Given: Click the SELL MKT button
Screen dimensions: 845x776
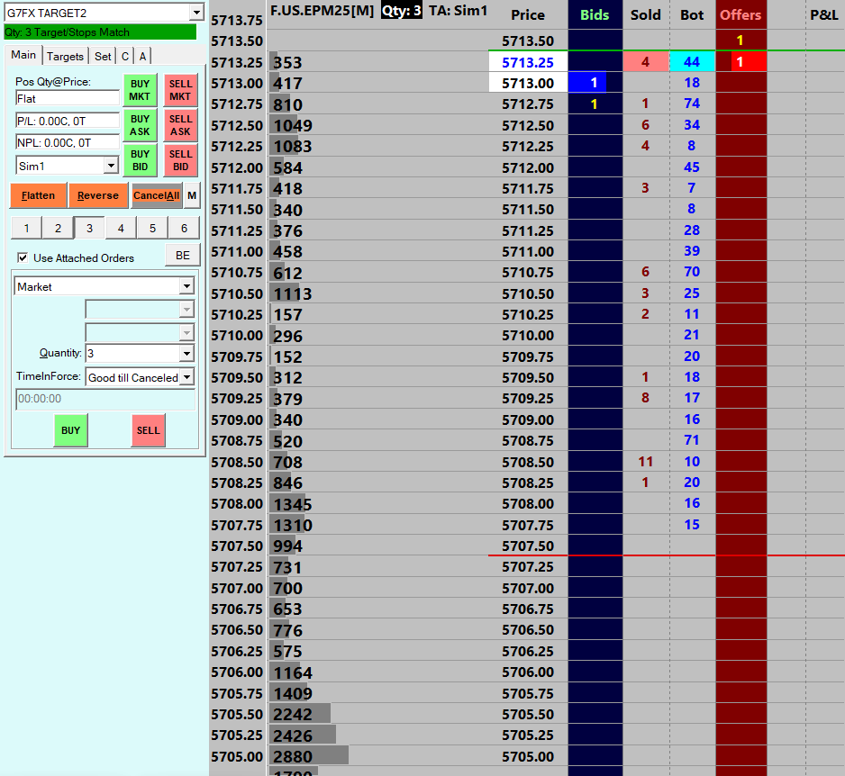Looking at the screenshot, I should click(x=180, y=90).
